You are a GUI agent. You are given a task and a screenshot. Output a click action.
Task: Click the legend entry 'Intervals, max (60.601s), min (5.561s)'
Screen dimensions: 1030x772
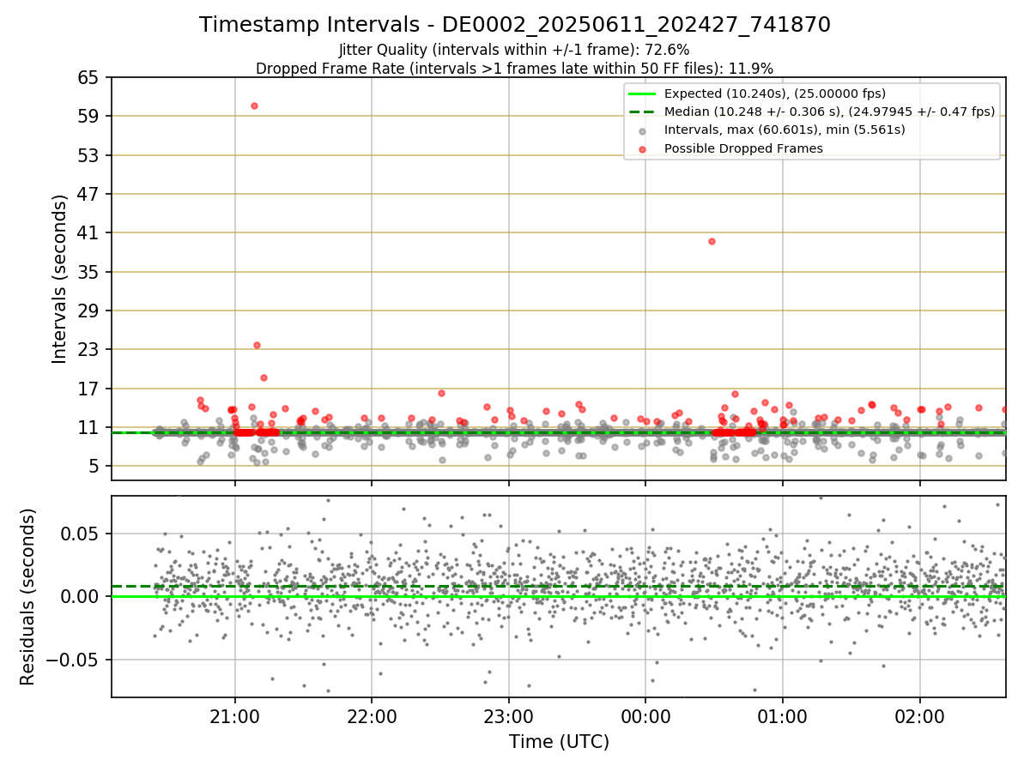click(785, 130)
